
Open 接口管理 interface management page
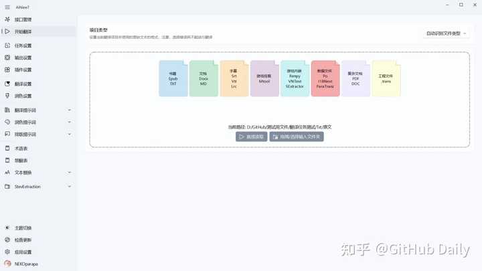pyautogui.click(x=37, y=19)
